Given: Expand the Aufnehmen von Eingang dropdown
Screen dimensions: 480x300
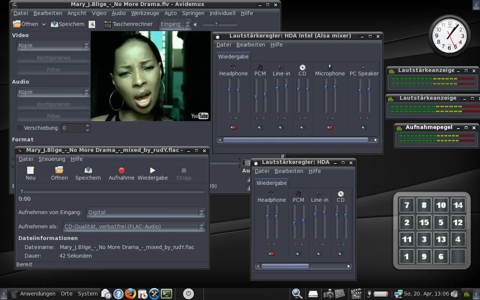Looking at the screenshot, I should coord(145,212).
